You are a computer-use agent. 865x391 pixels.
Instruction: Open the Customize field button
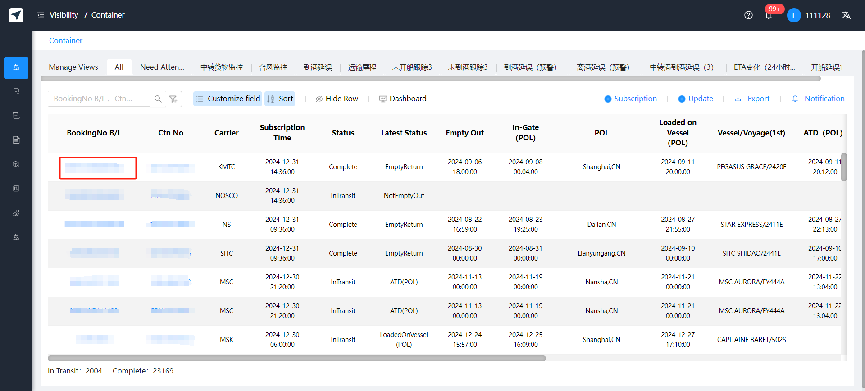[228, 99]
